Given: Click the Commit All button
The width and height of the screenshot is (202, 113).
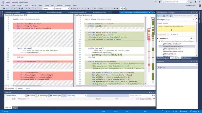Looking at the screenshot, I should click(162, 34).
